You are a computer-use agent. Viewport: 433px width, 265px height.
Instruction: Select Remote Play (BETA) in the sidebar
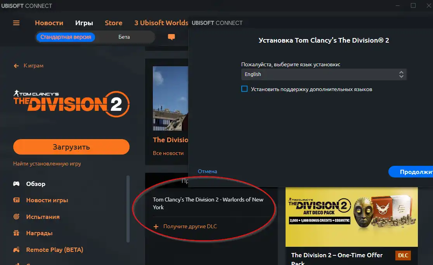pos(55,250)
